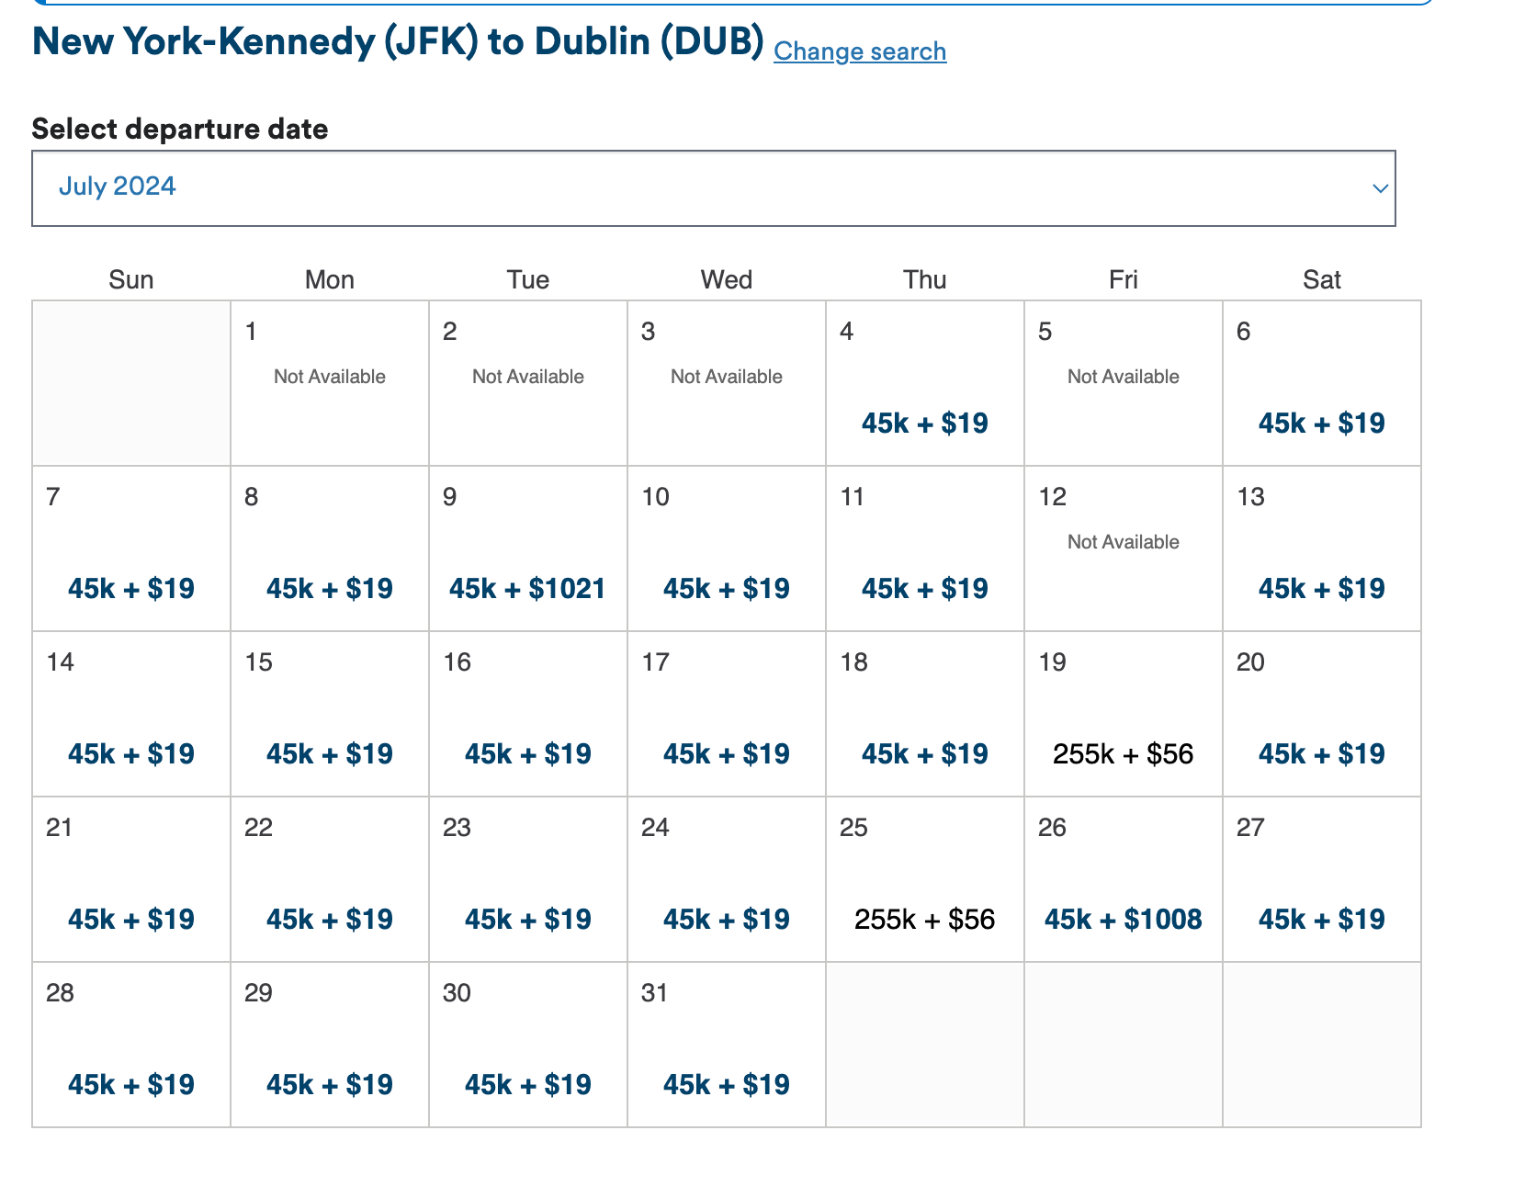Choose July 13 award availability
Image resolution: width=1525 pixels, height=1187 pixels.
[x=1321, y=588]
